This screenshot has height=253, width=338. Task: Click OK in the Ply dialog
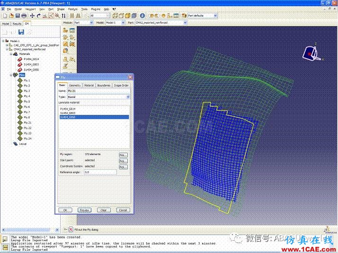tap(65, 210)
